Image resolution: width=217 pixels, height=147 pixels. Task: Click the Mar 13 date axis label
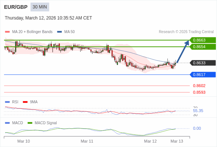pos(177,141)
